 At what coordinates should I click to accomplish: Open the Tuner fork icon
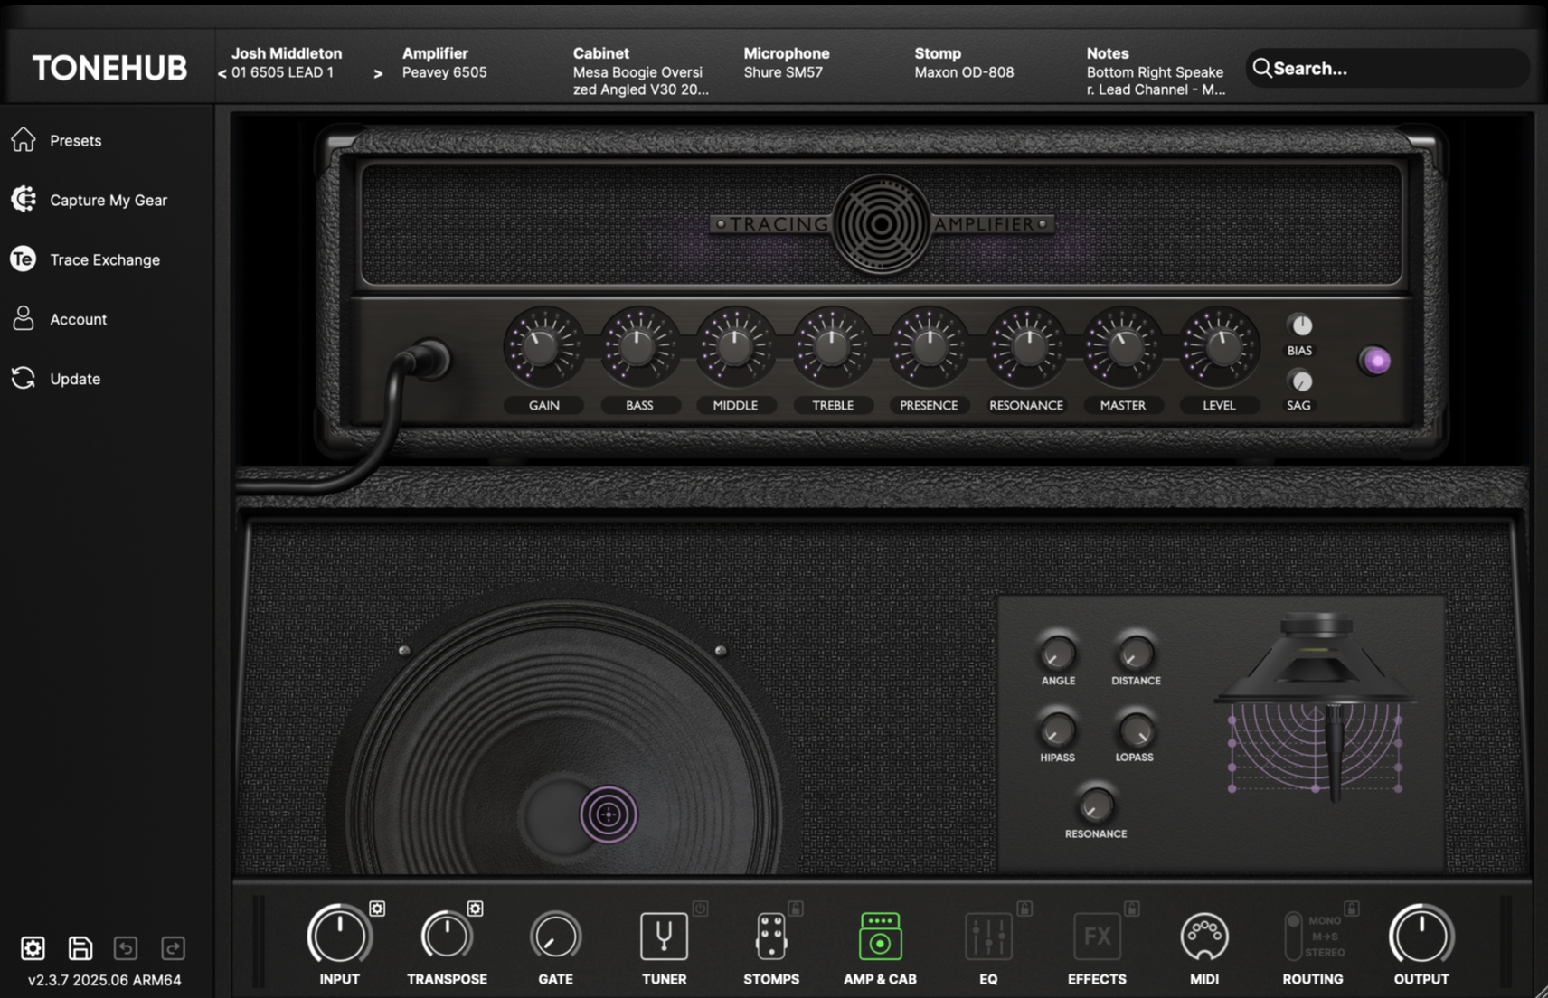[664, 936]
